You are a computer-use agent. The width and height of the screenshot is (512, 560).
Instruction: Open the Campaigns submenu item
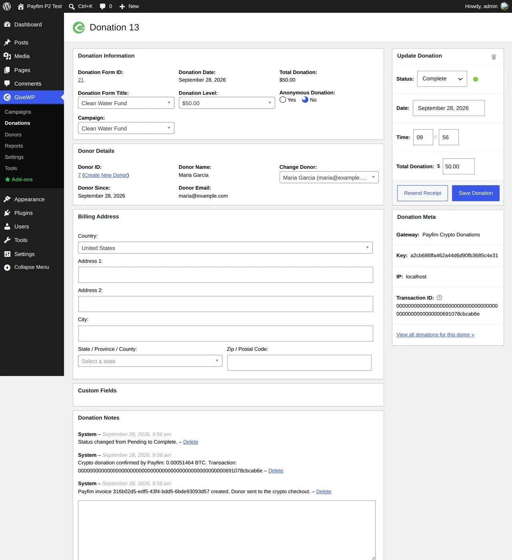point(18,112)
